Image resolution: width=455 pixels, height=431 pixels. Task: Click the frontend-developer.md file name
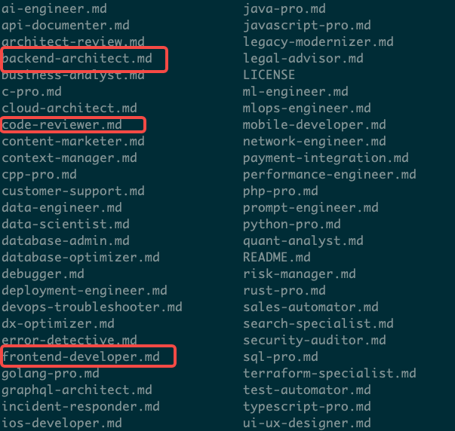click(x=81, y=357)
